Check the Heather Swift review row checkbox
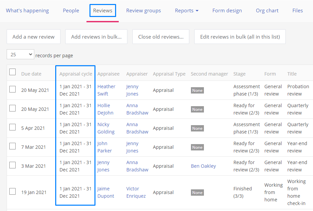The image size is (313, 211). click(13, 89)
